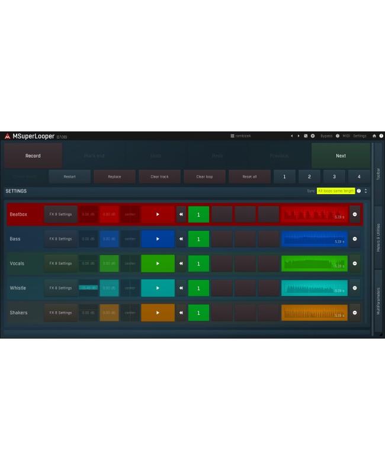This screenshot has width=385, height=470.
Task: Click the home icon in title bar
Action: (x=374, y=136)
